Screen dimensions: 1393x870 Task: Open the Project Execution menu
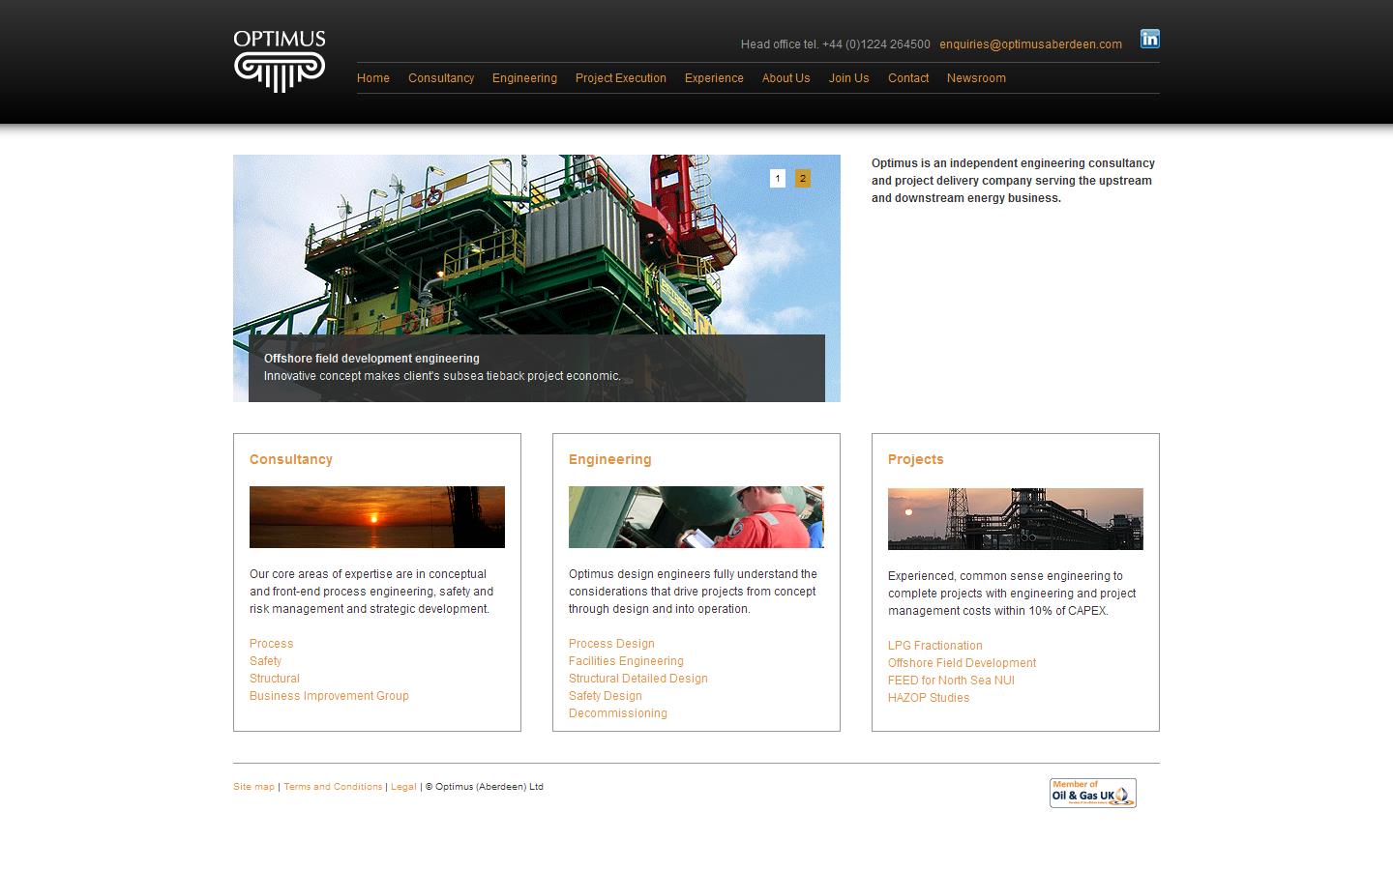621,78
